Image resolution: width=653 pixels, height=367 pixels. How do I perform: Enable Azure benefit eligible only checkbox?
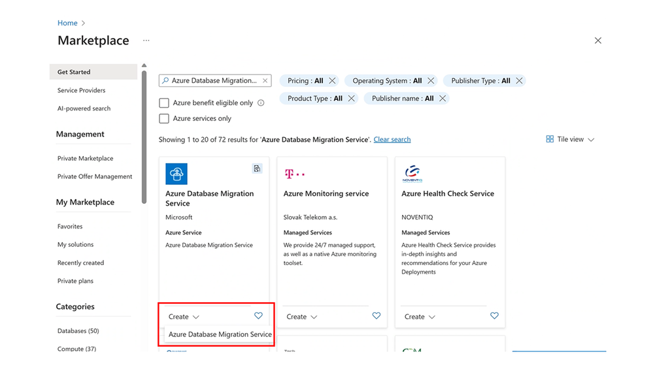point(164,103)
